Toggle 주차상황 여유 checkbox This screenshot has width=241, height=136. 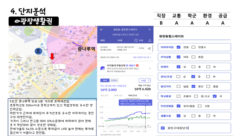pos(178,57)
